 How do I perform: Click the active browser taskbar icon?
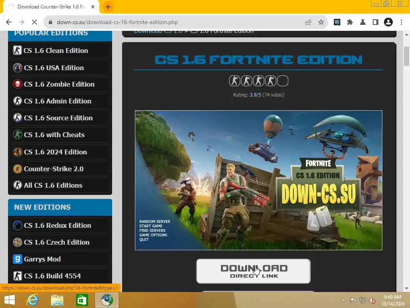[107, 300]
